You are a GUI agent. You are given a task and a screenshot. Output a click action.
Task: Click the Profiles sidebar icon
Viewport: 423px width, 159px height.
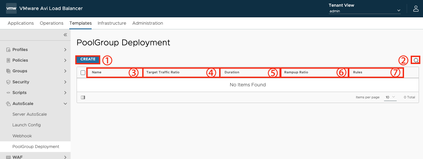click(x=9, y=50)
